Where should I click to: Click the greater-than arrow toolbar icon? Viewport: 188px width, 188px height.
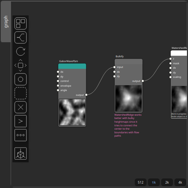tap(21, 121)
